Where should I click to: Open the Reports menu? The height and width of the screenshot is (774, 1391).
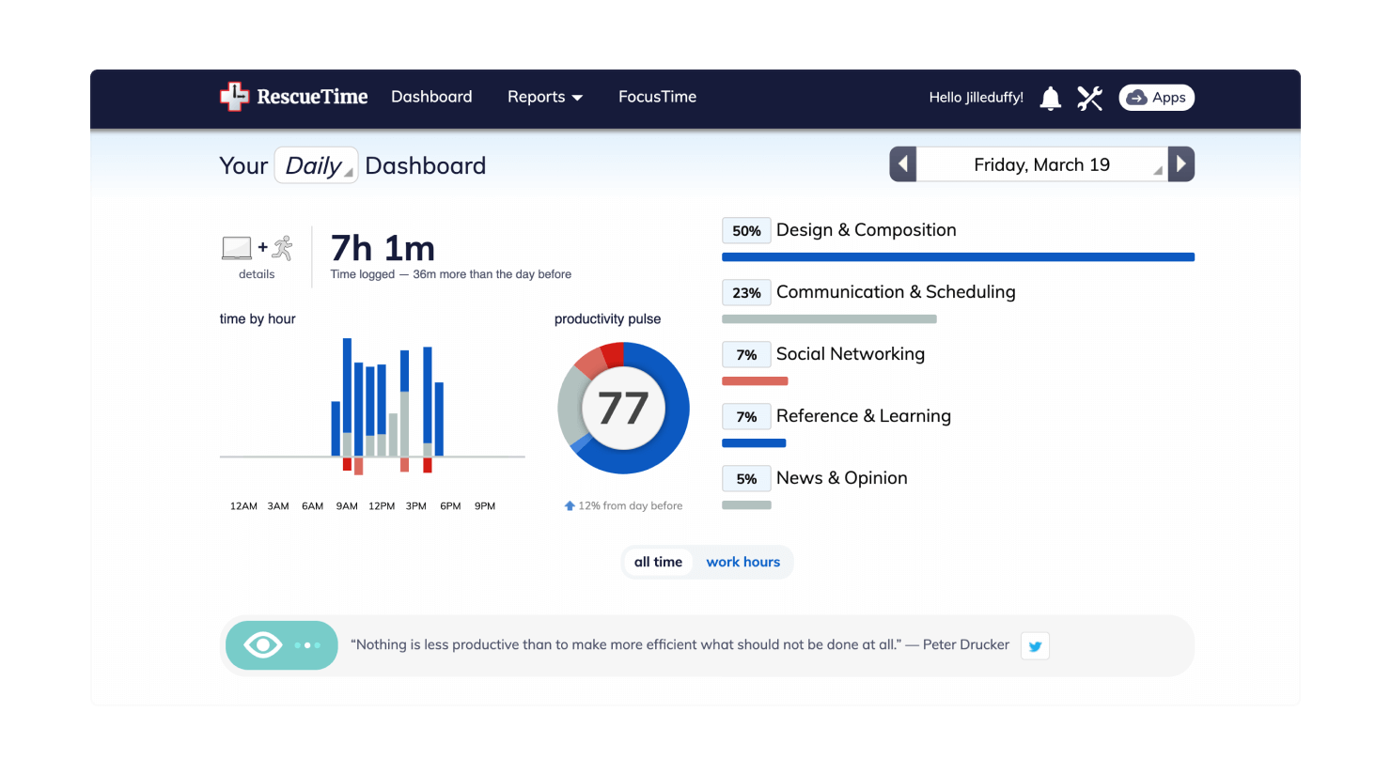(545, 97)
